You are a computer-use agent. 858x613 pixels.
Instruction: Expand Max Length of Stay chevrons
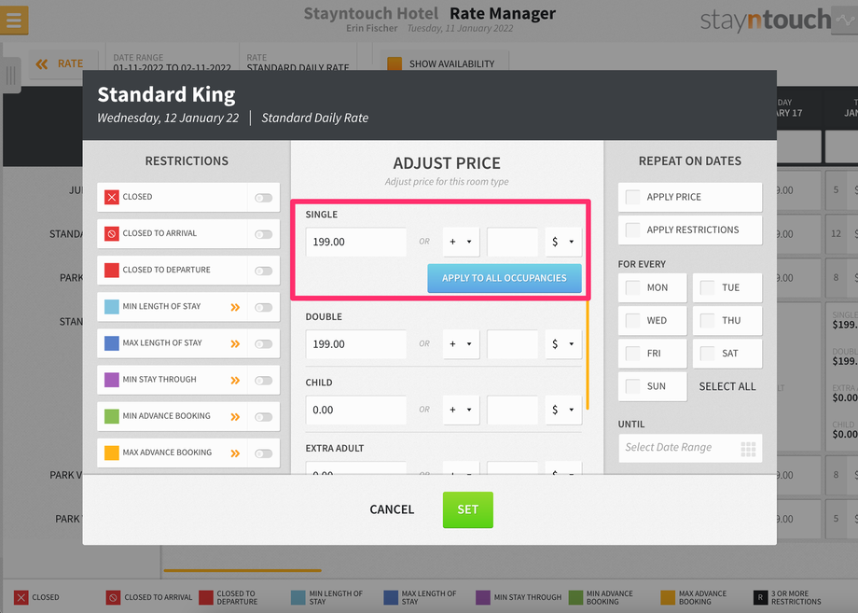(235, 343)
